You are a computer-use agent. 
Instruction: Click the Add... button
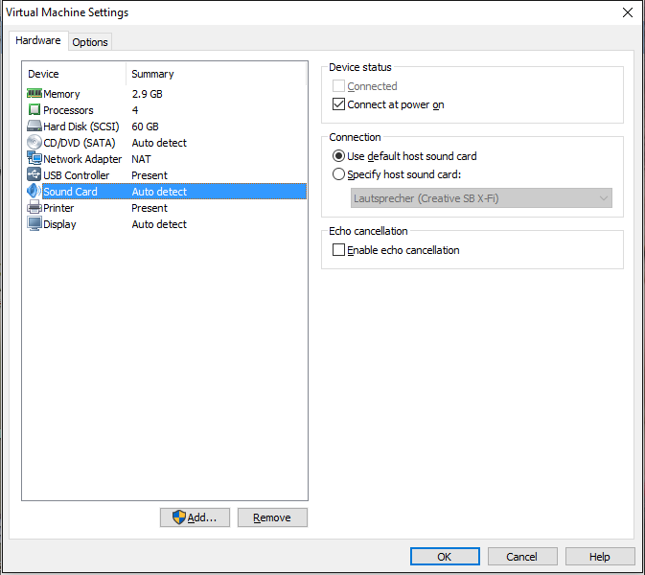coord(195,517)
